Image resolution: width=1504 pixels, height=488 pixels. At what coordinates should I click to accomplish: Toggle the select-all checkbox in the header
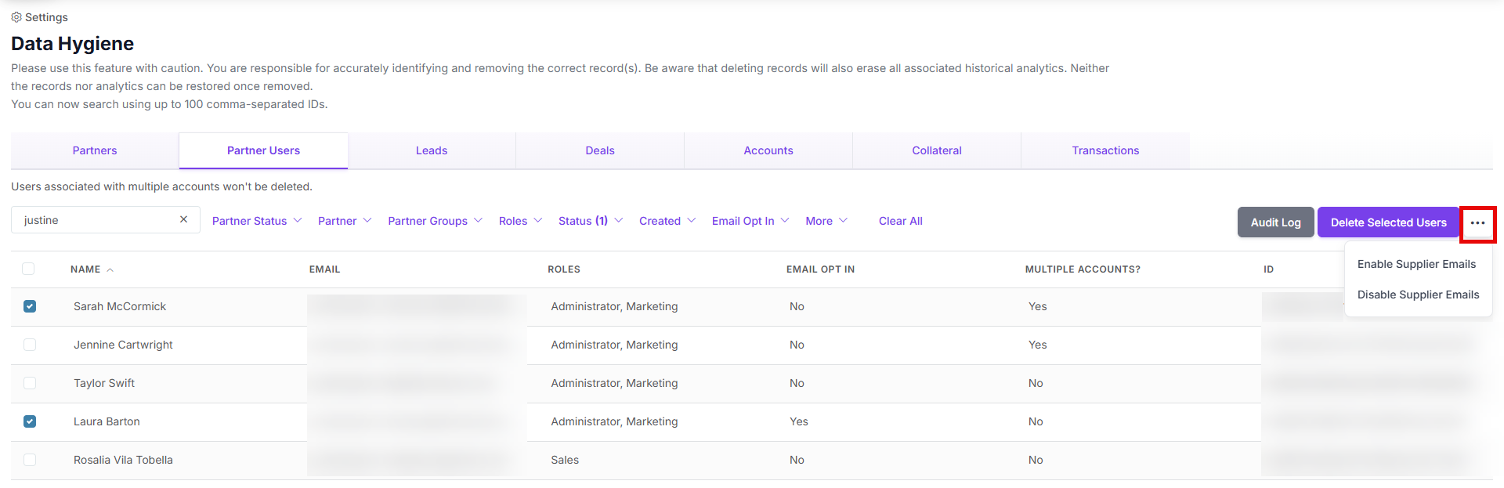tap(28, 269)
